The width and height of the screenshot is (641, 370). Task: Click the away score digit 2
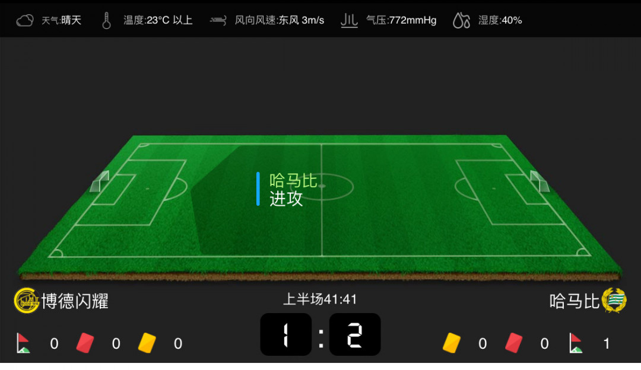355,335
